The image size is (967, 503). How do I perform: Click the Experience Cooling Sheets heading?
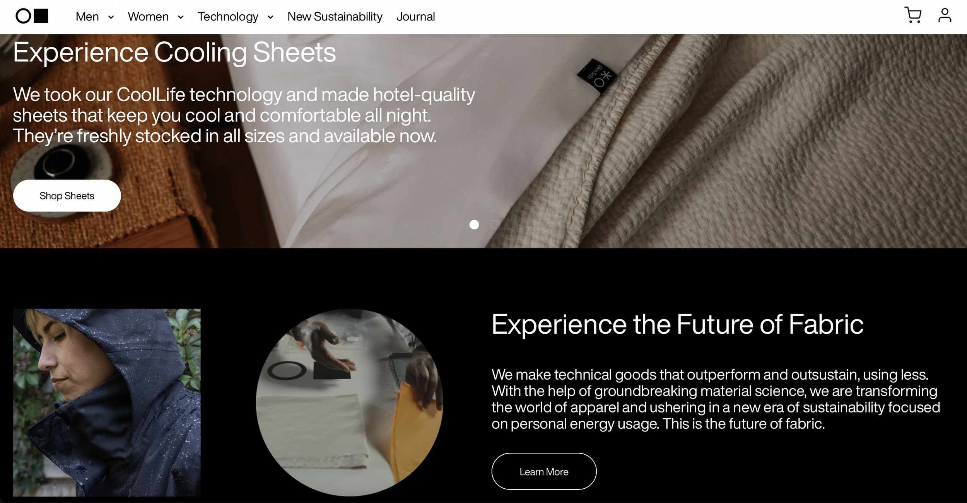click(x=174, y=53)
